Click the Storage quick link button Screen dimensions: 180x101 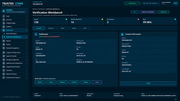pos(85,82)
